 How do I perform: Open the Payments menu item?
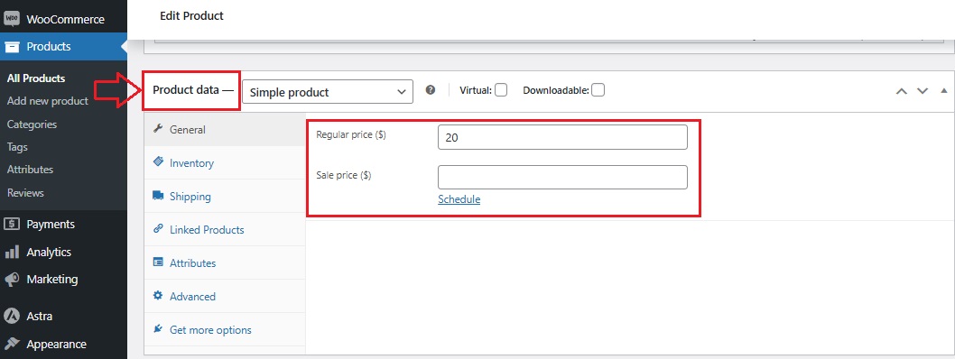click(63, 224)
